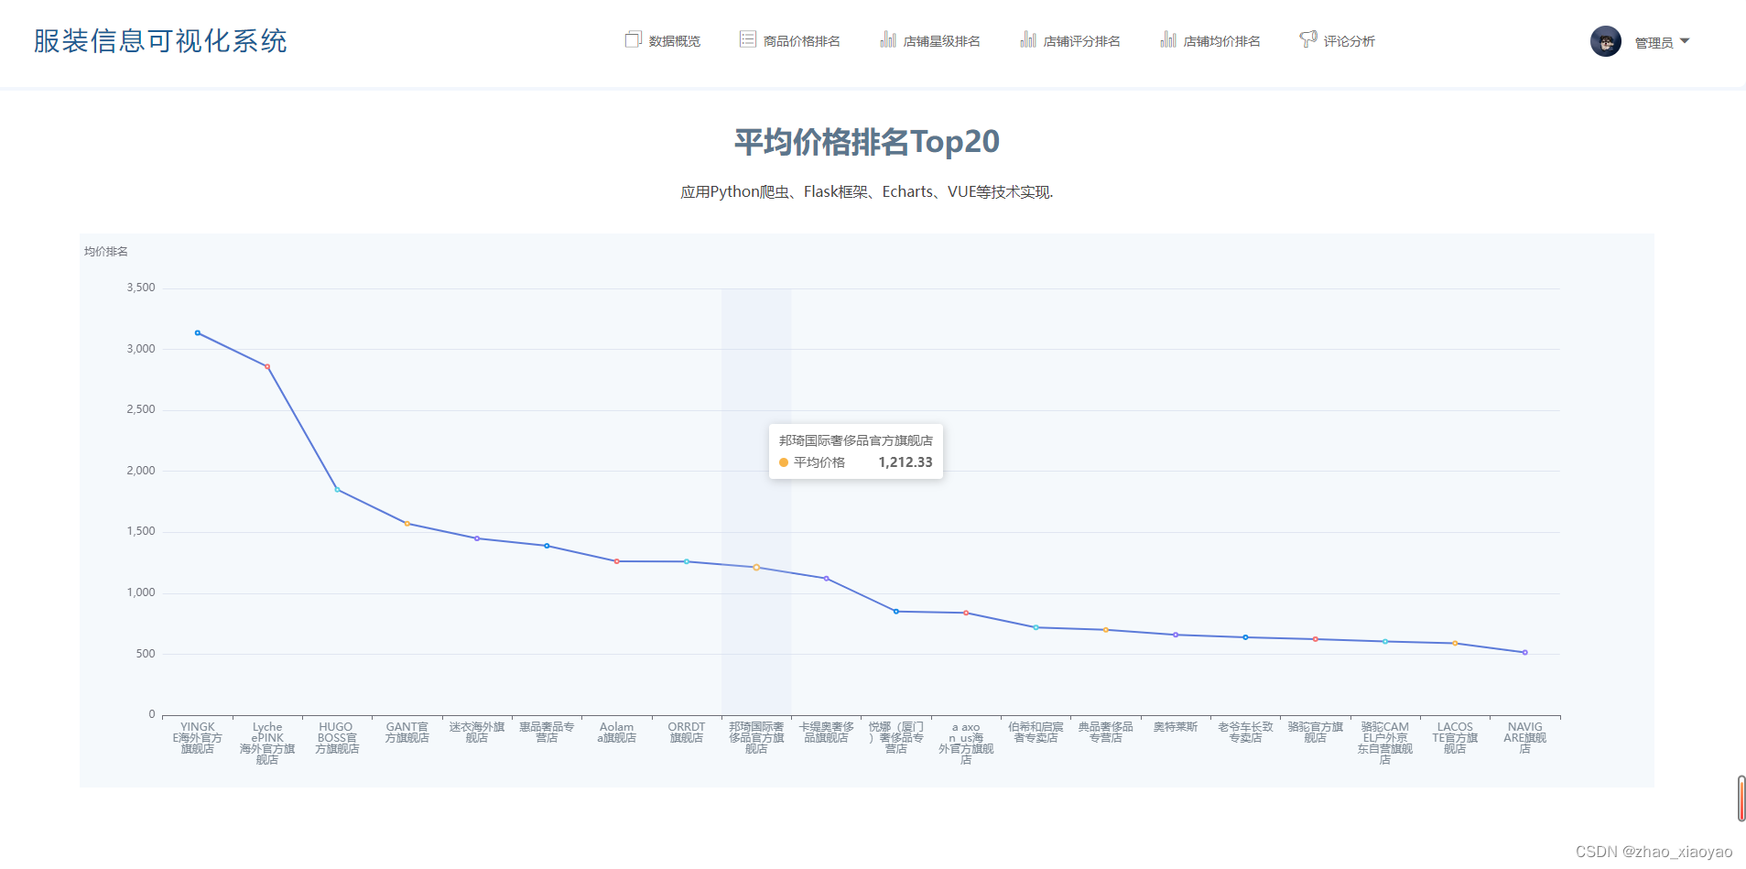
Task: Click the 商品价格排名 list icon
Action: click(748, 39)
